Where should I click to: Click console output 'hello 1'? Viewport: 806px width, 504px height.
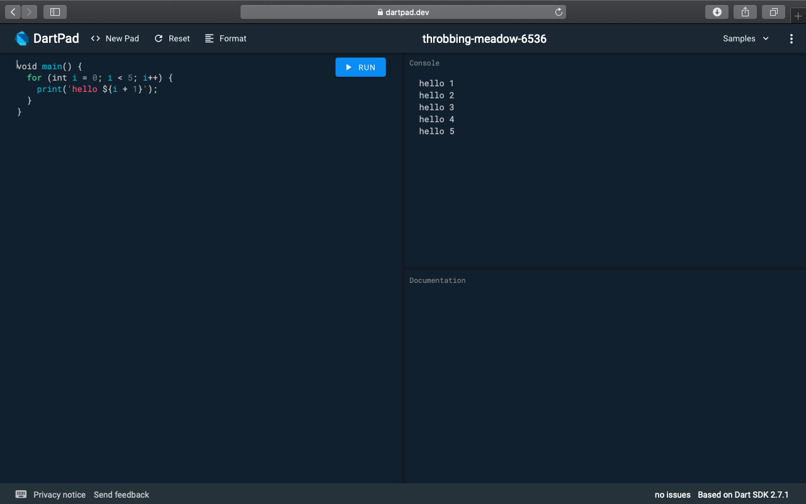[436, 83]
